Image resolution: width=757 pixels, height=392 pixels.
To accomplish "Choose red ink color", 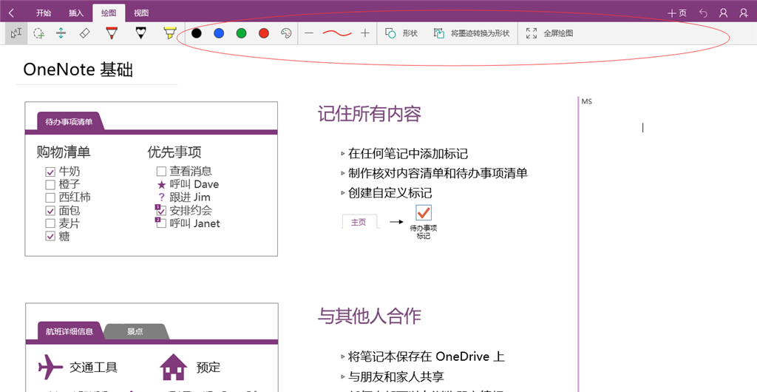I will 264,33.
